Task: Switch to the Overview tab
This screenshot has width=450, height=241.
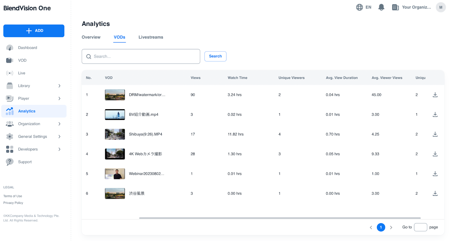Action: [91, 37]
